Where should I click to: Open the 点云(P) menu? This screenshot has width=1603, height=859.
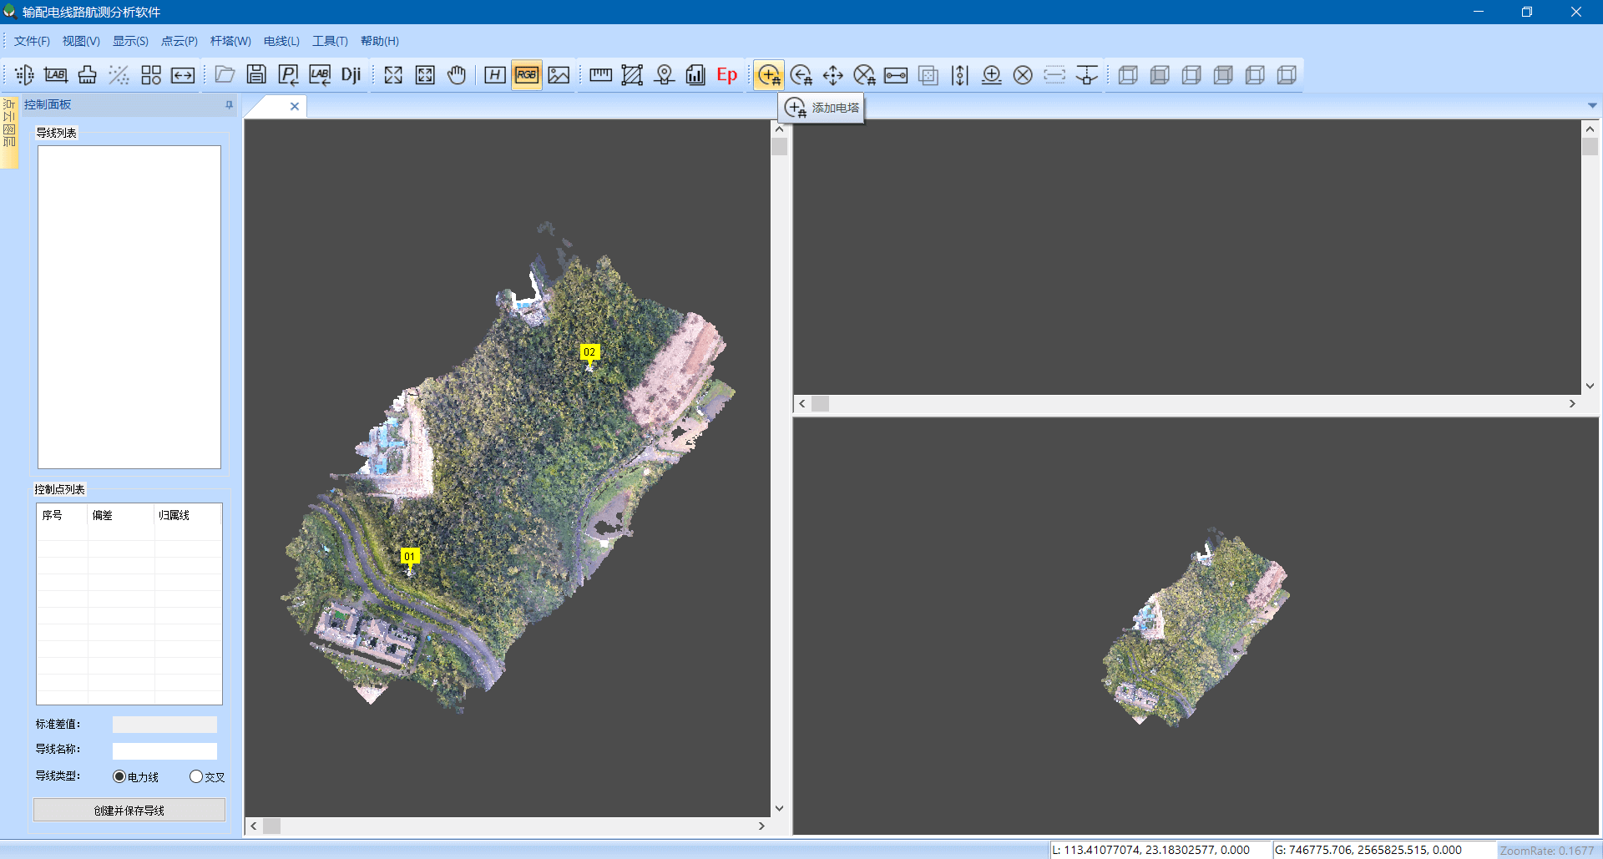[179, 41]
